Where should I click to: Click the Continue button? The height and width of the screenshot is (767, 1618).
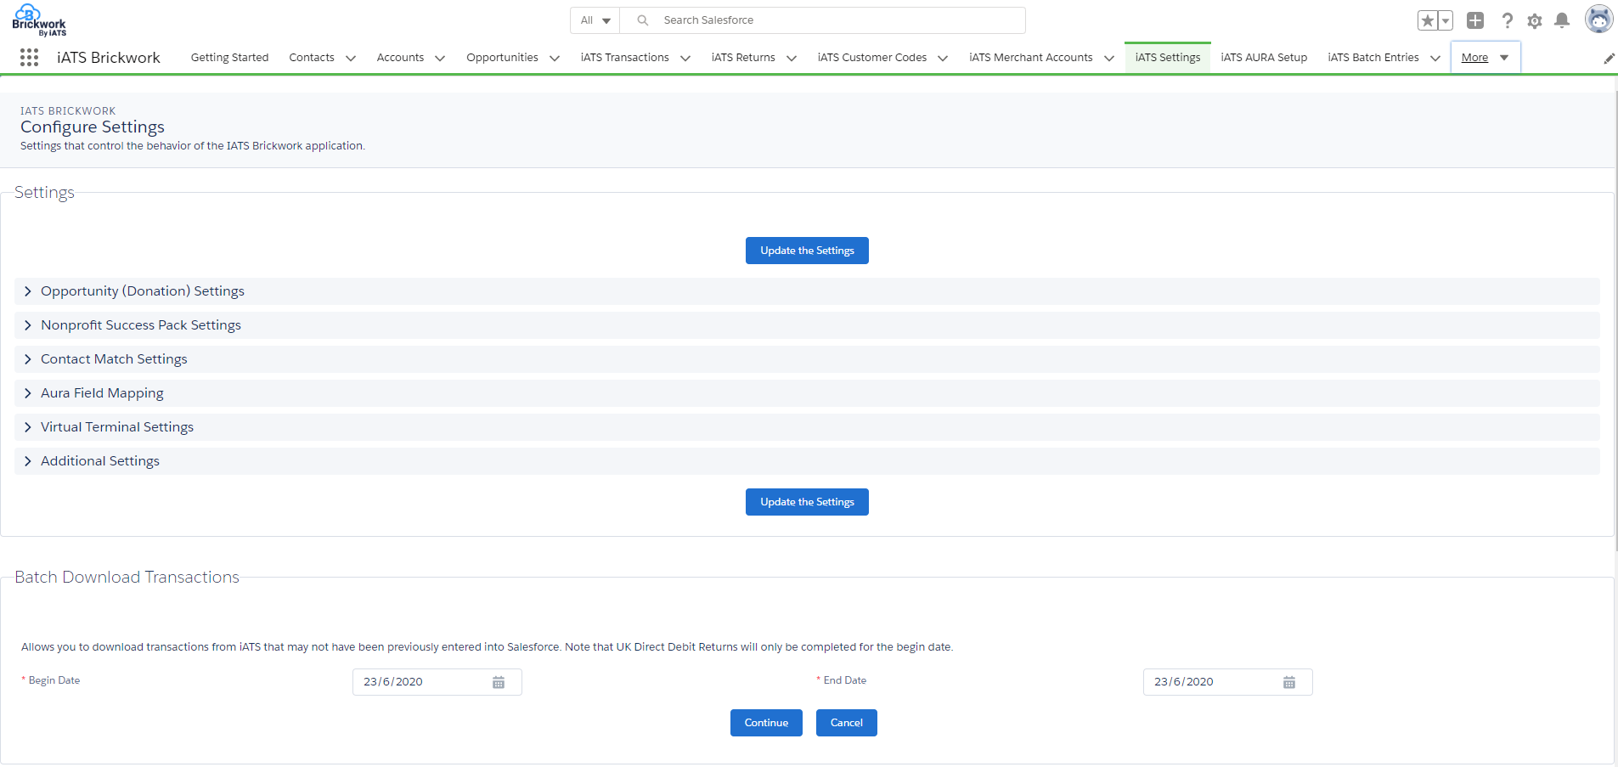coord(766,723)
